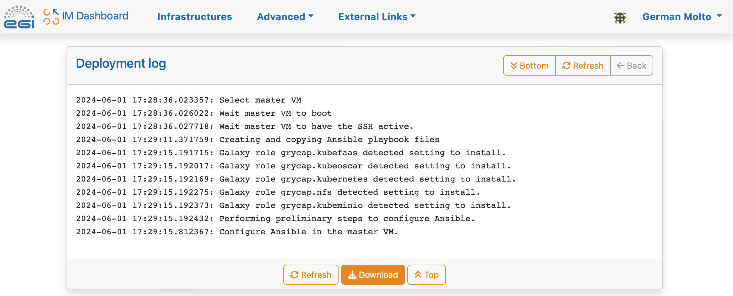Click the 'Select master VM' log line

pos(188,100)
